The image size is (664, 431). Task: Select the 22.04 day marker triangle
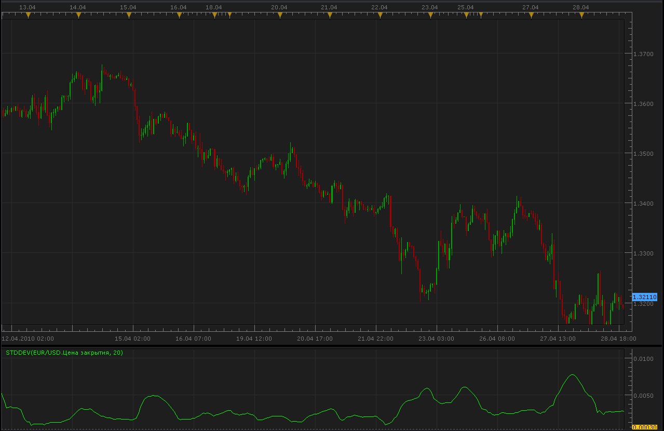[x=380, y=15]
